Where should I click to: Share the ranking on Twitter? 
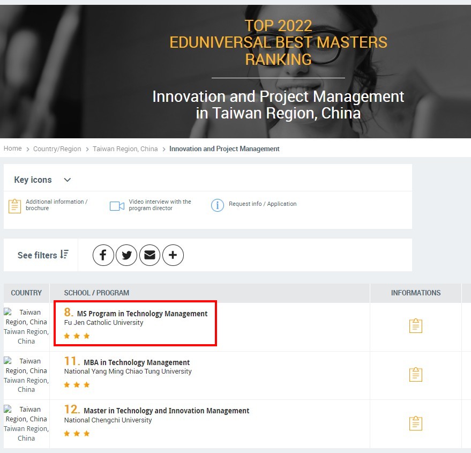point(126,255)
